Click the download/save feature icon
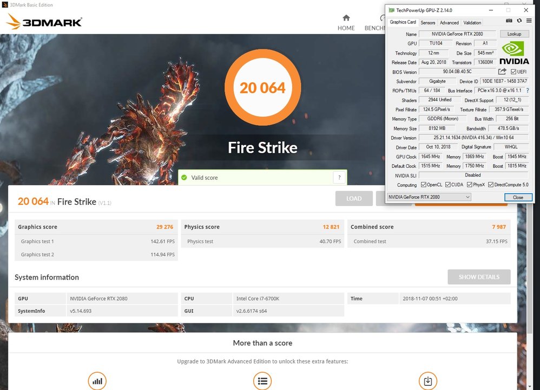Image resolution: width=540 pixels, height=390 pixels. (x=428, y=381)
